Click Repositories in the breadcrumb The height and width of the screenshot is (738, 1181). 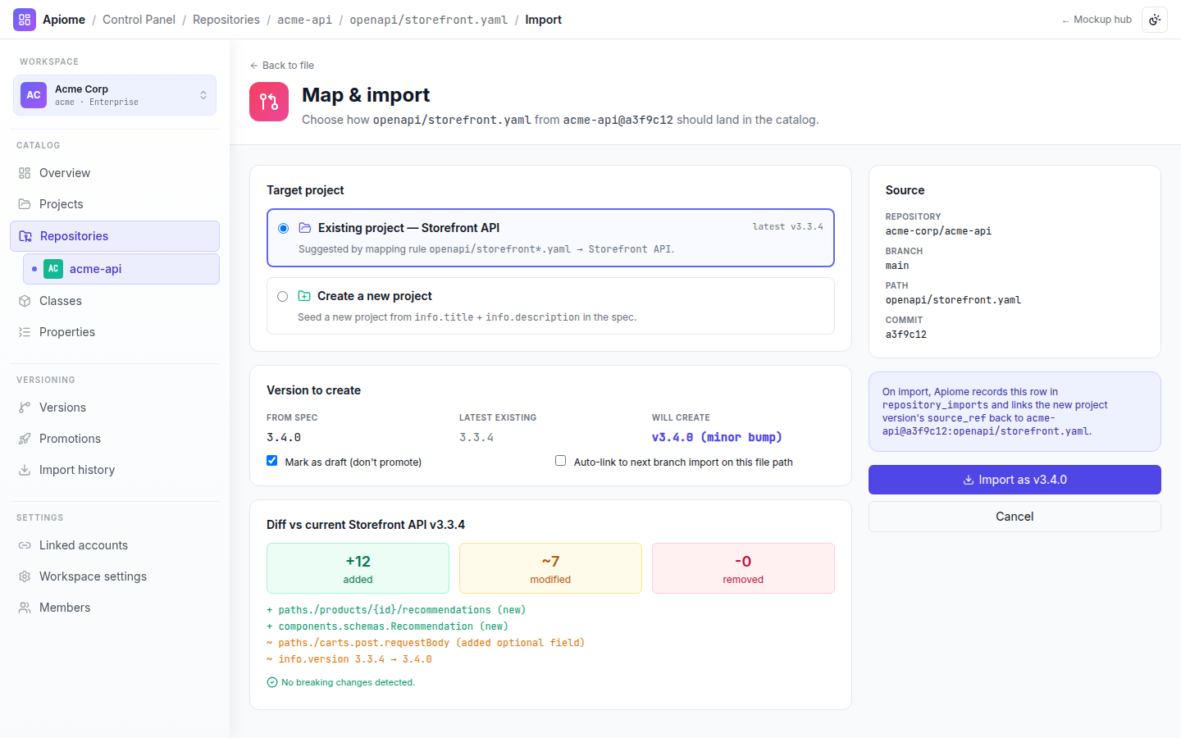tap(226, 20)
